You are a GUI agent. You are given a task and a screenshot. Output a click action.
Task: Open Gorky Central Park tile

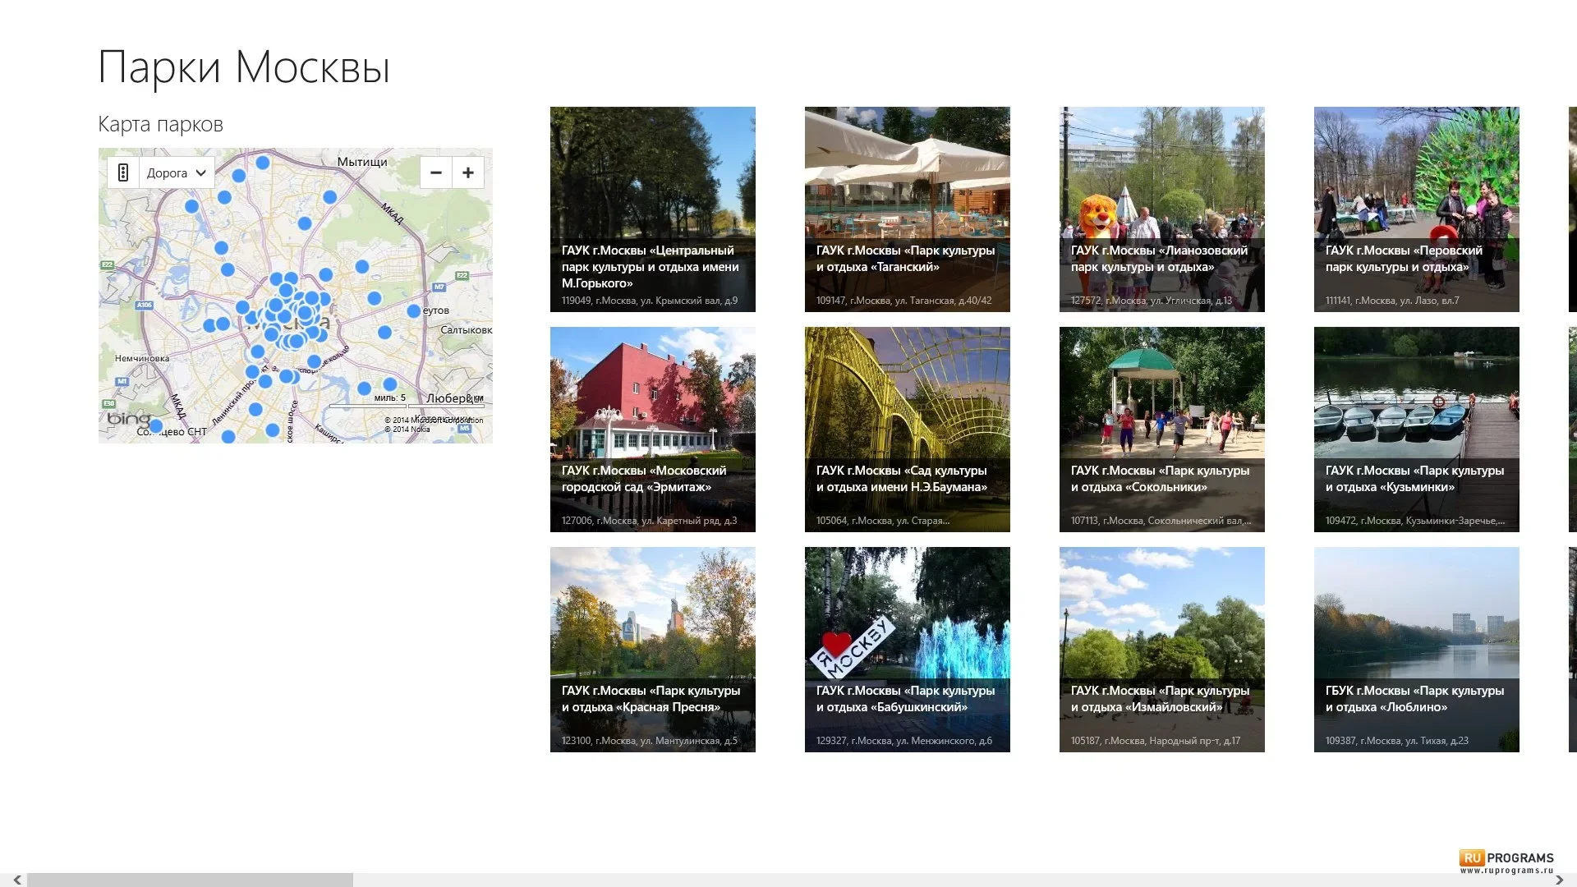tap(653, 209)
